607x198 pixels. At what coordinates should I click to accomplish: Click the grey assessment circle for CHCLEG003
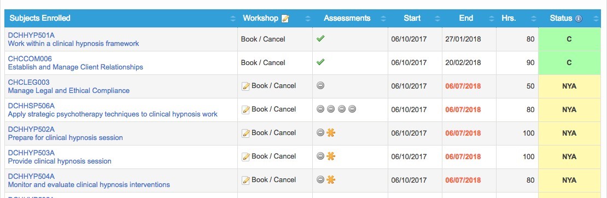coord(320,86)
